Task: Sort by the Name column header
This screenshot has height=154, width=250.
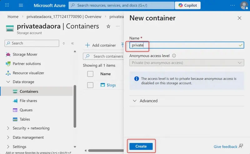Action: [x=105, y=74]
